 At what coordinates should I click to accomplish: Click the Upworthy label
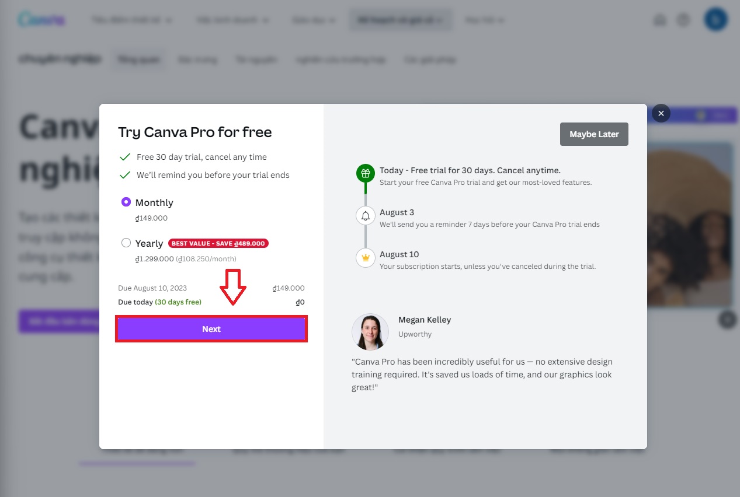tap(415, 334)
